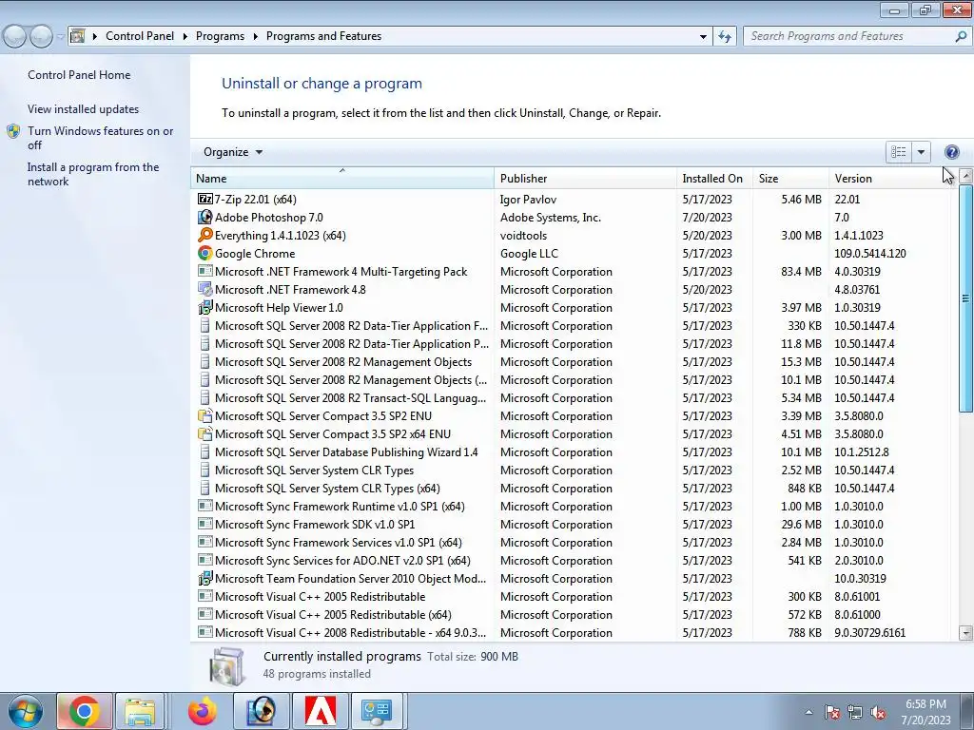Go to Programs breadcrumb
Image resolution: width=974 pixels, height=730 pixels.
(220, 36)
